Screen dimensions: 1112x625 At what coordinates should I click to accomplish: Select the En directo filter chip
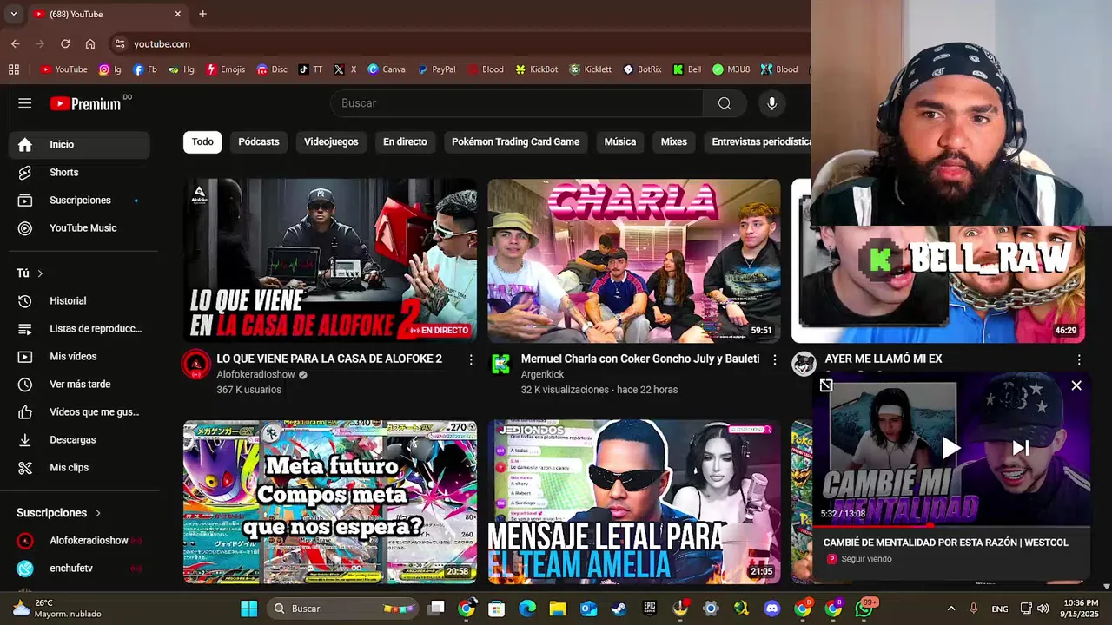[405, 141]
